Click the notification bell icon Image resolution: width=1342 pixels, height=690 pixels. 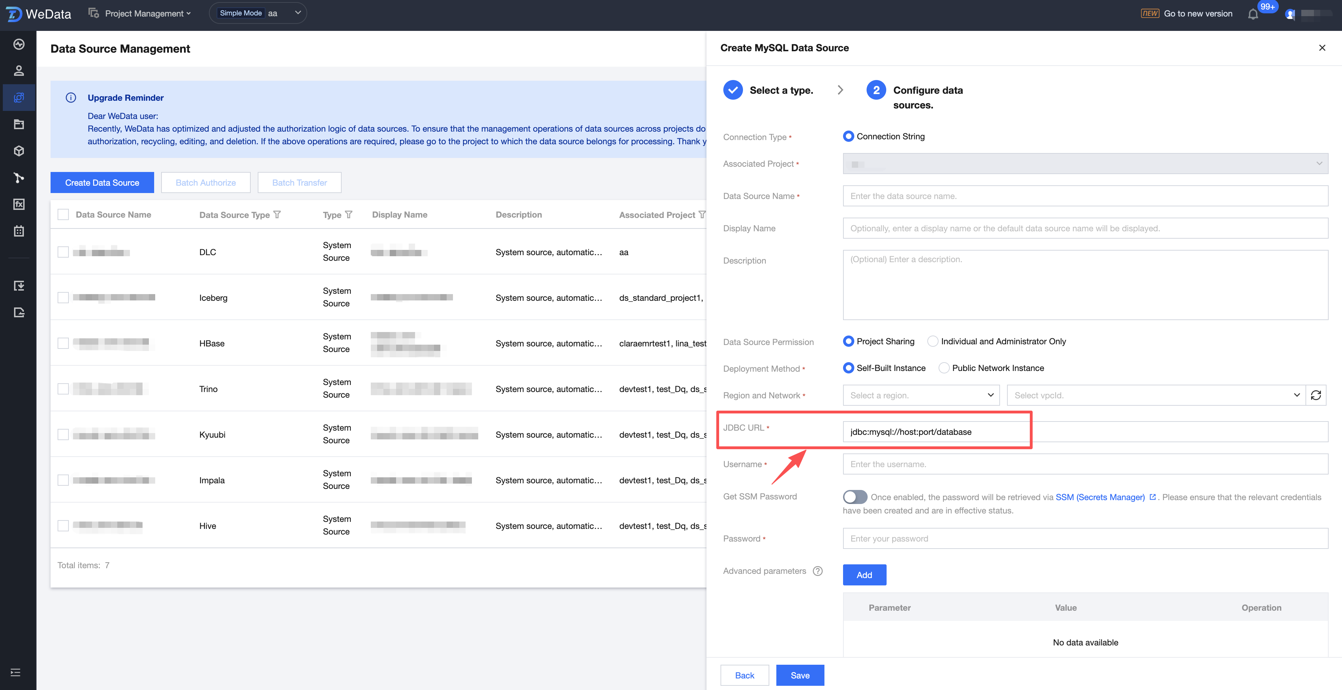coord(1253,14)
